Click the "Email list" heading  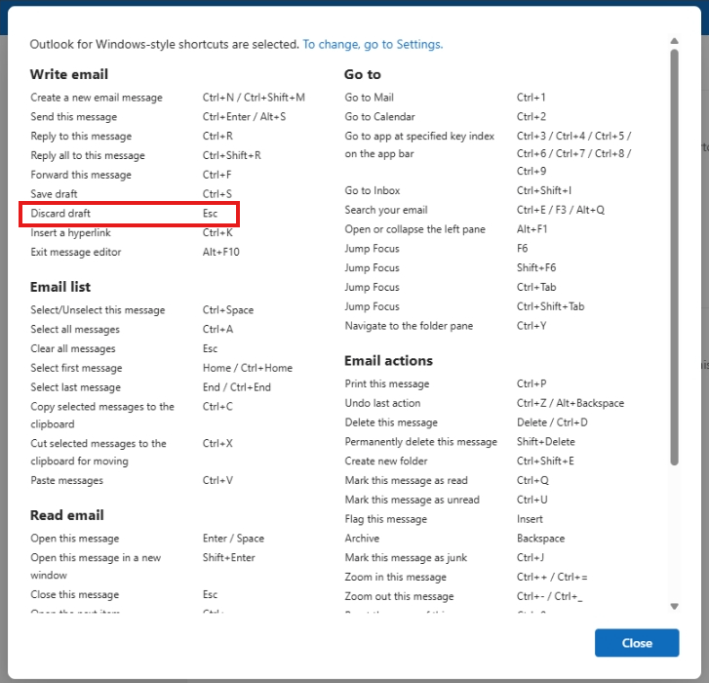[60, 287]
